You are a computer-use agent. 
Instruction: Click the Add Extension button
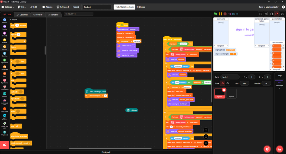4,145
